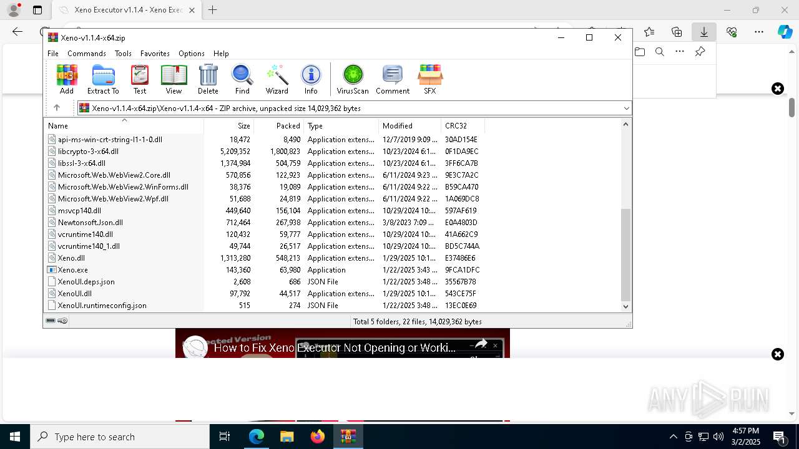Viewport: 799px width, 449px height.
Task: Open Edge Copilot icon
Action: [785, 32]
